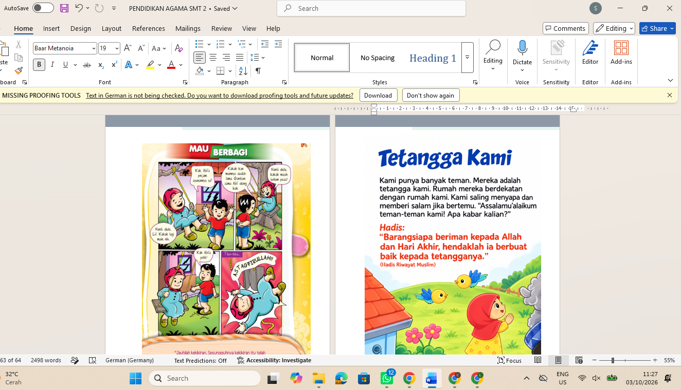Toggle Bold formatting
The width and height of the screenshot is (681, 390).
[x=39, y=65]
